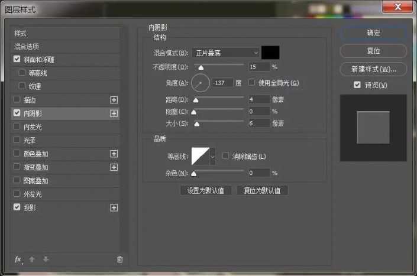The width and height of the screenshot is (417, 276).
Task: Click the plus icon beside 颜色叠加
Action: point(114,154)
